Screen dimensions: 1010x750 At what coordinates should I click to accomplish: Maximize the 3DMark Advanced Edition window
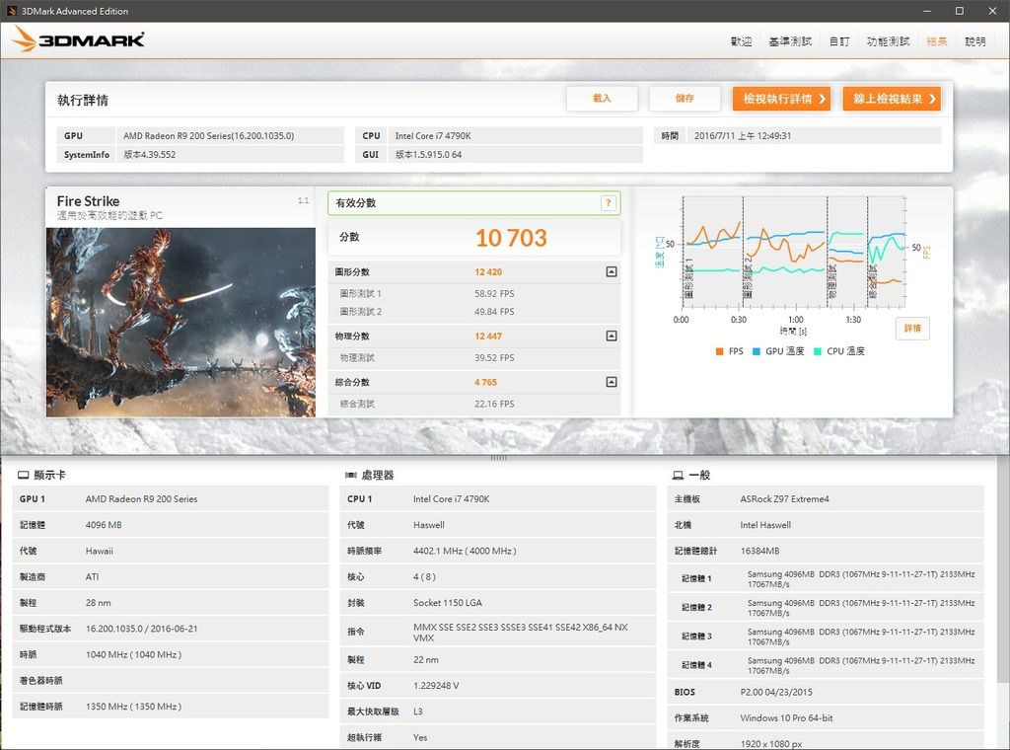959,11
